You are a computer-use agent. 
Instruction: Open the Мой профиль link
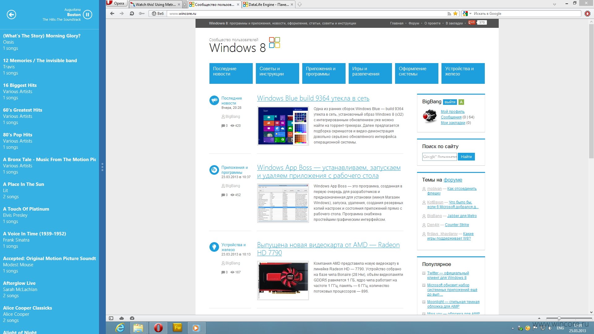(453, 112)
